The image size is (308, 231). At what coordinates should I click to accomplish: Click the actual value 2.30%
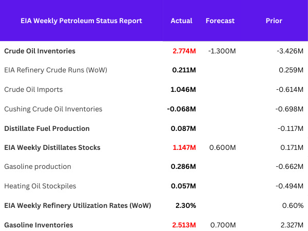(186, 206)
